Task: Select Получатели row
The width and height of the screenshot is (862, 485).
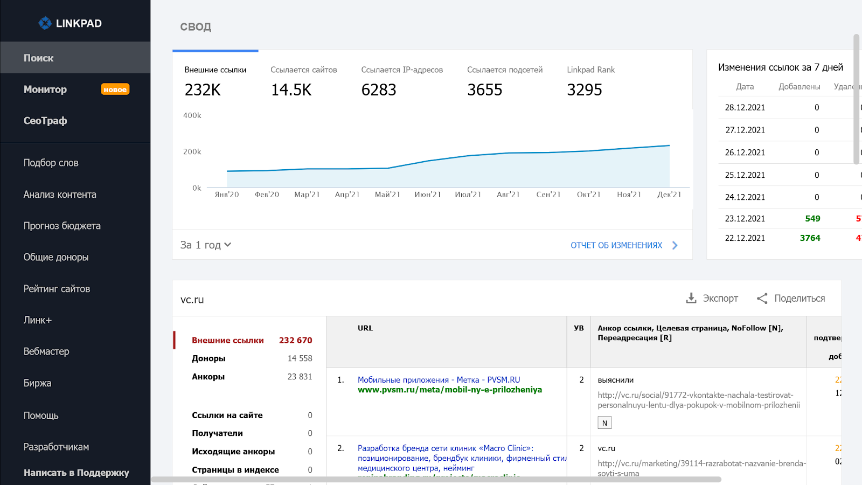Action: pos(252,433)
